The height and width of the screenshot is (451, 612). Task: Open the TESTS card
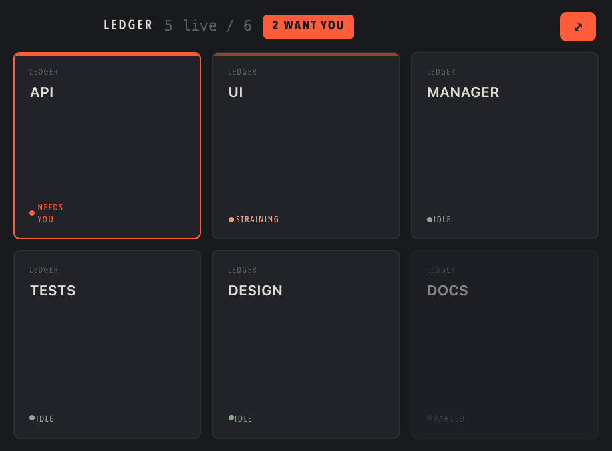coord(107,345)
